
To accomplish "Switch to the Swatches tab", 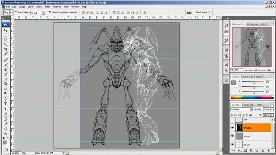I will (248, 77).
